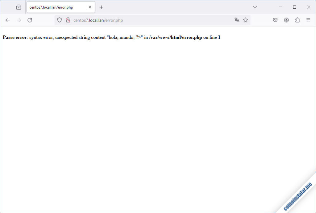Viewport: 316px width, 213px height.
Task: Reload the current page
Action: [30, 20]
